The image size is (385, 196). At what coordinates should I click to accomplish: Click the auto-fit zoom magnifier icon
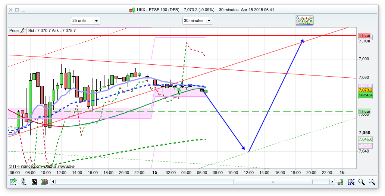(351, 182)
